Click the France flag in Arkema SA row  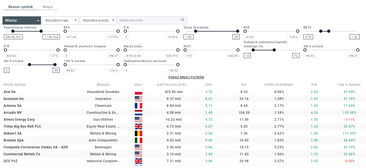point(138,106)
